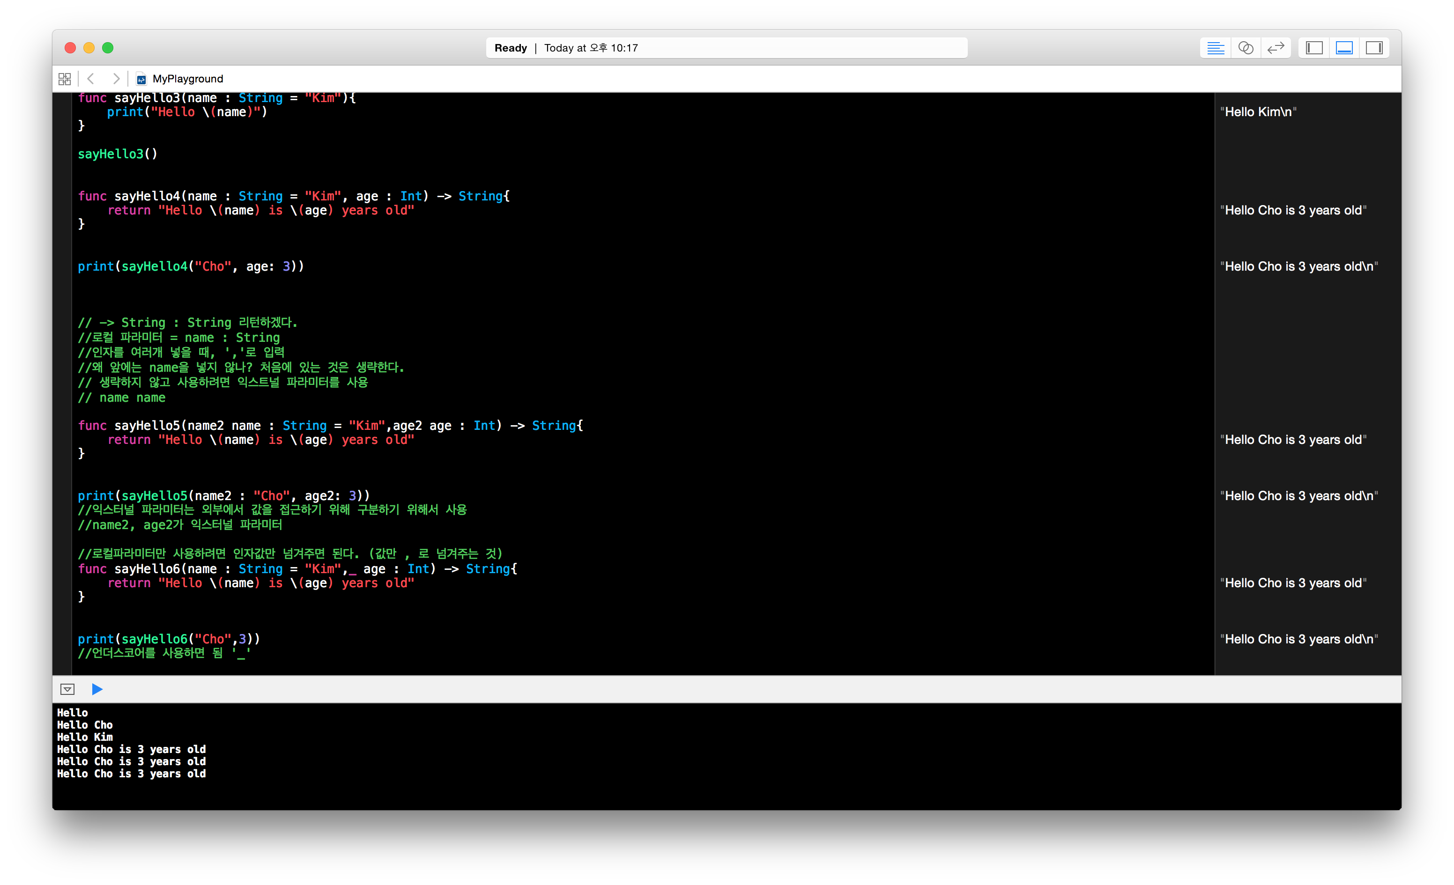
Task: Click the green zoom window button
Action: pyautogui.click(x=107, y=48)
